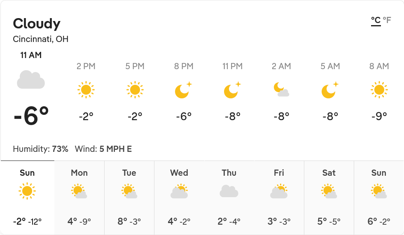Click the Cincinnati, OH location text
This screenshot has height=235, width=404.
click(x=41, y=40)
